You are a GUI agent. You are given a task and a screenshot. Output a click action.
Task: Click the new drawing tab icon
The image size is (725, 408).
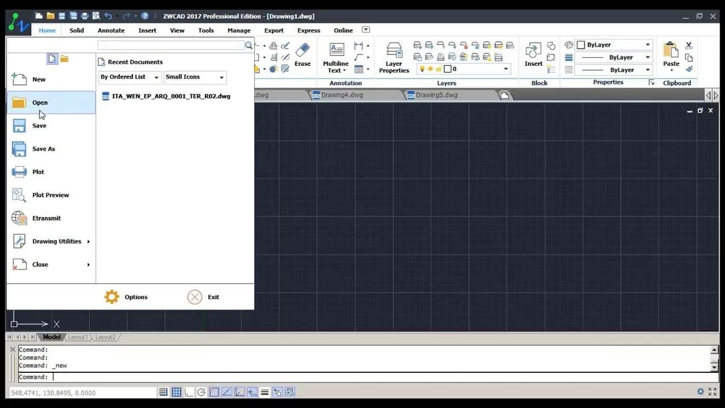tap(504, 95)
